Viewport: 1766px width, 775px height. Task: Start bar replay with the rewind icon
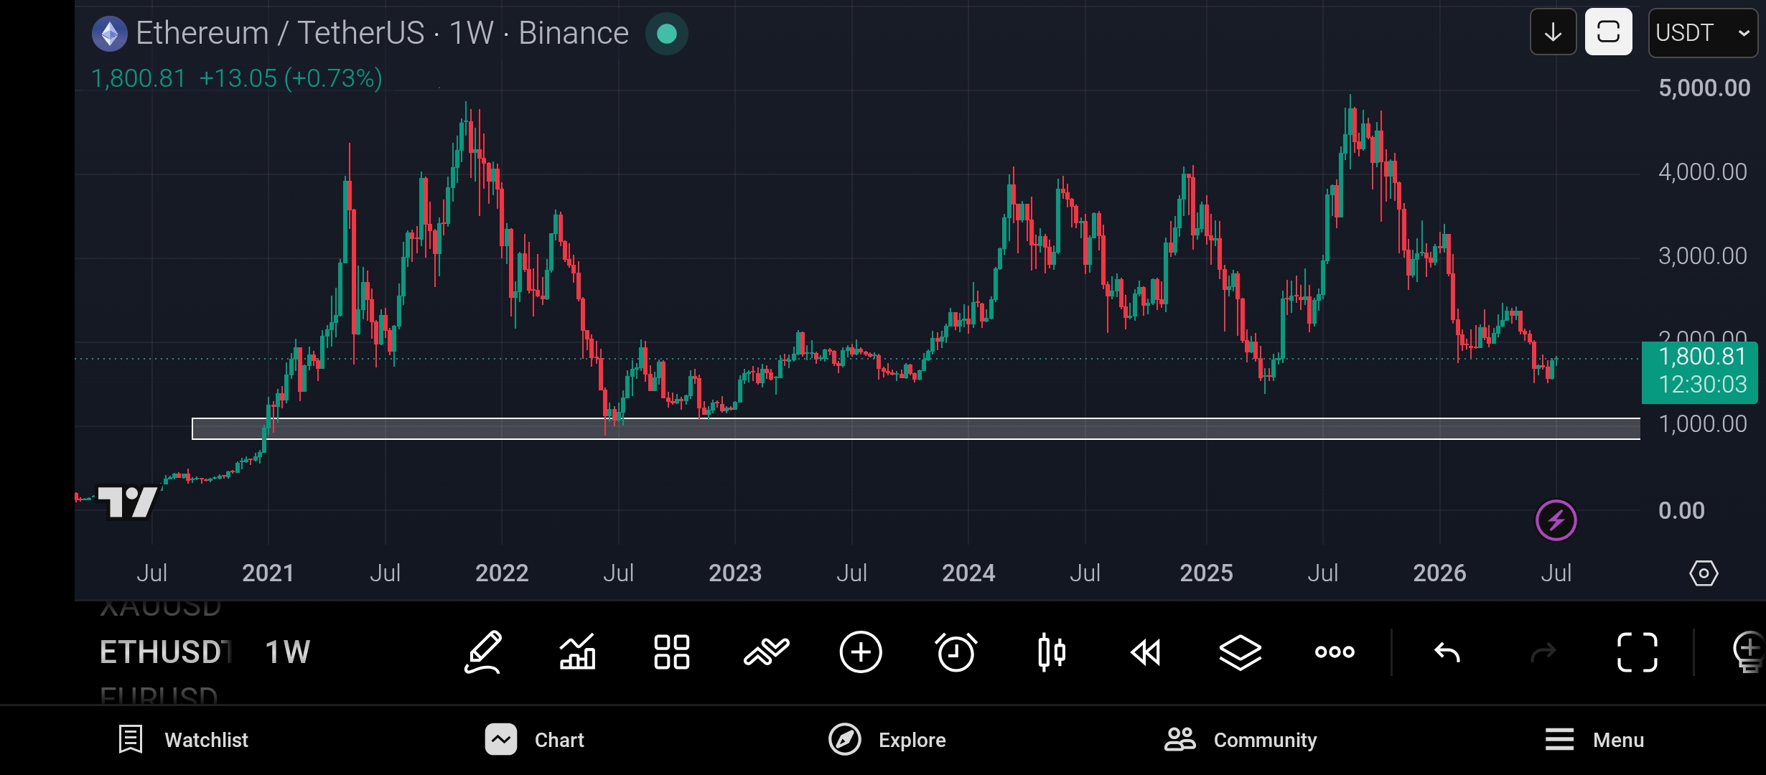click(1146, 653)
